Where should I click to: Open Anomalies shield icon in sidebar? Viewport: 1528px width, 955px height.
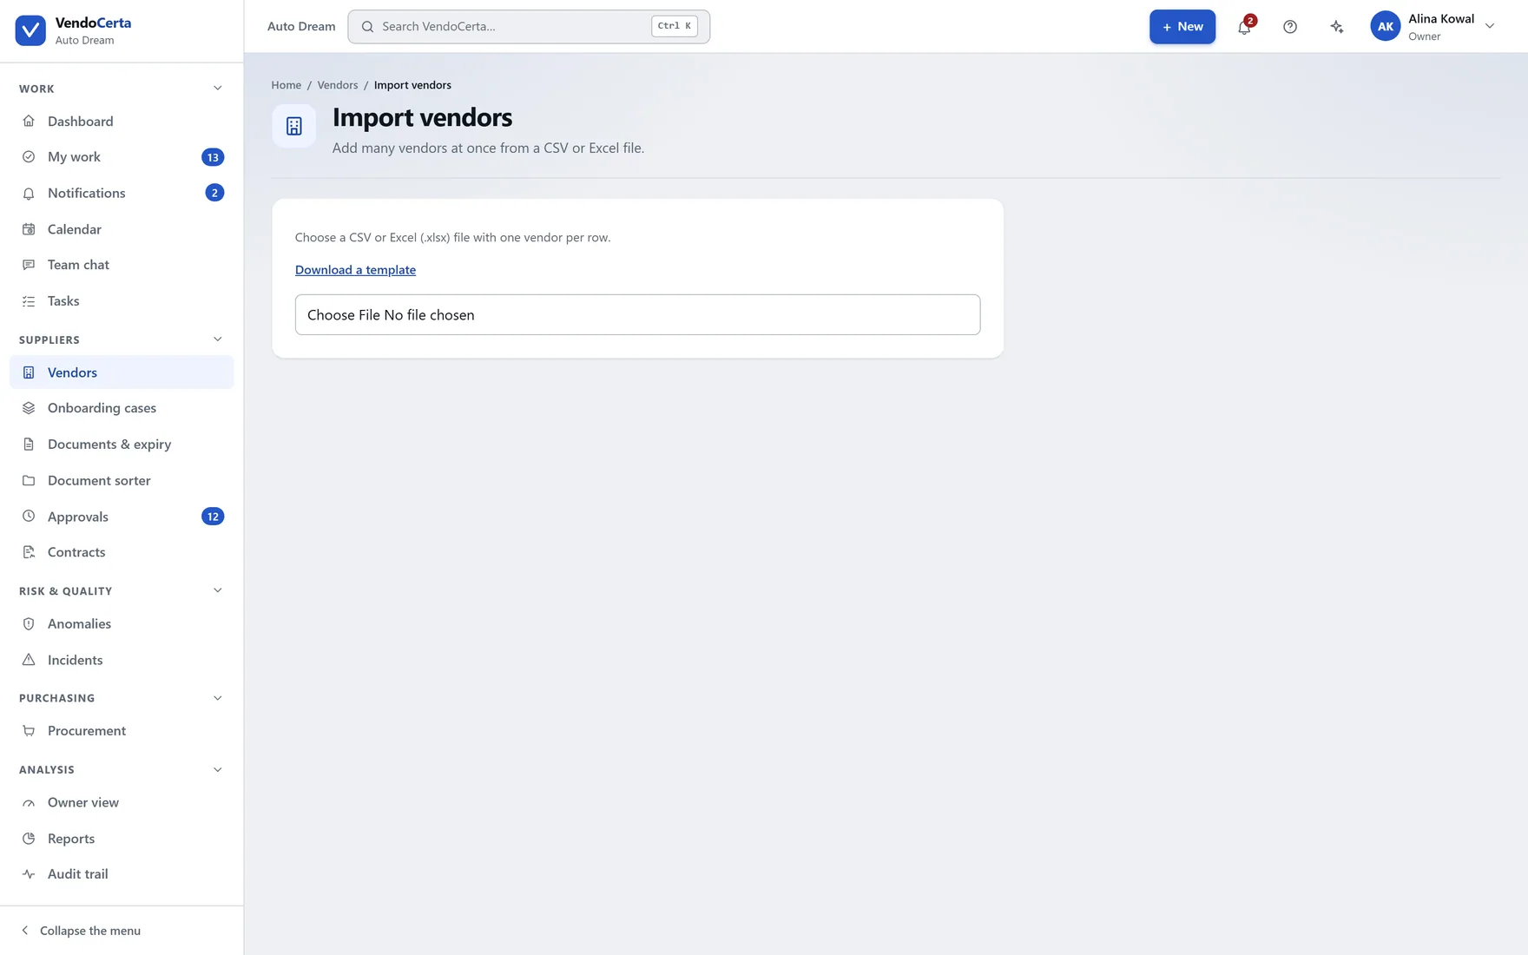coord(29,623)
